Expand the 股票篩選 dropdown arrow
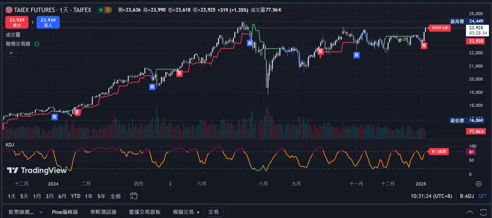 click(x=41, y=213)
